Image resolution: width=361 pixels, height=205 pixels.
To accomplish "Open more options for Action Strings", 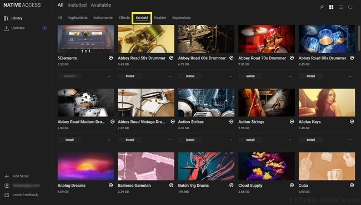I will (x=290, y=140).
